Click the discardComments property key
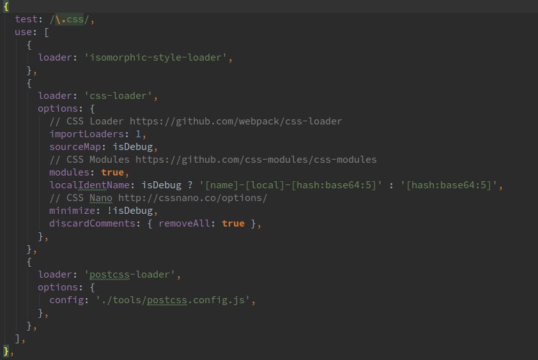 [x=92, y=223]
